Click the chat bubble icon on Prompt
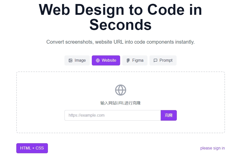The image size is (236, 156). click(155, 60)
